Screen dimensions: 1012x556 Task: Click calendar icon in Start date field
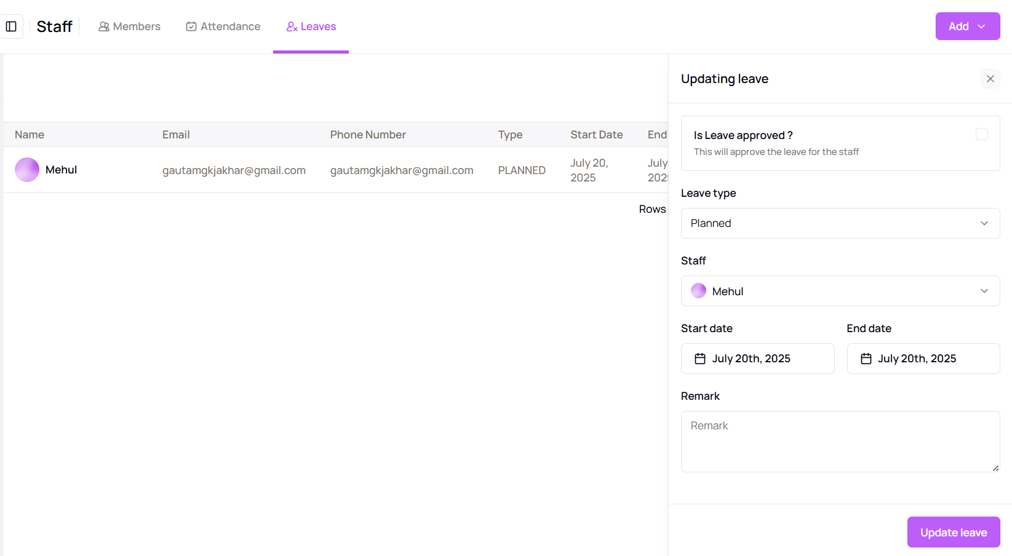[700, 359]
